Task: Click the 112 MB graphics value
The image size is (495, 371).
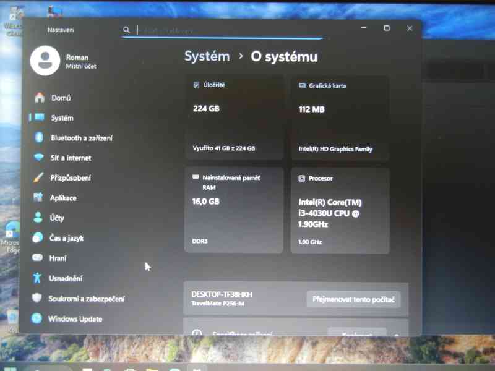Action: 311,109
